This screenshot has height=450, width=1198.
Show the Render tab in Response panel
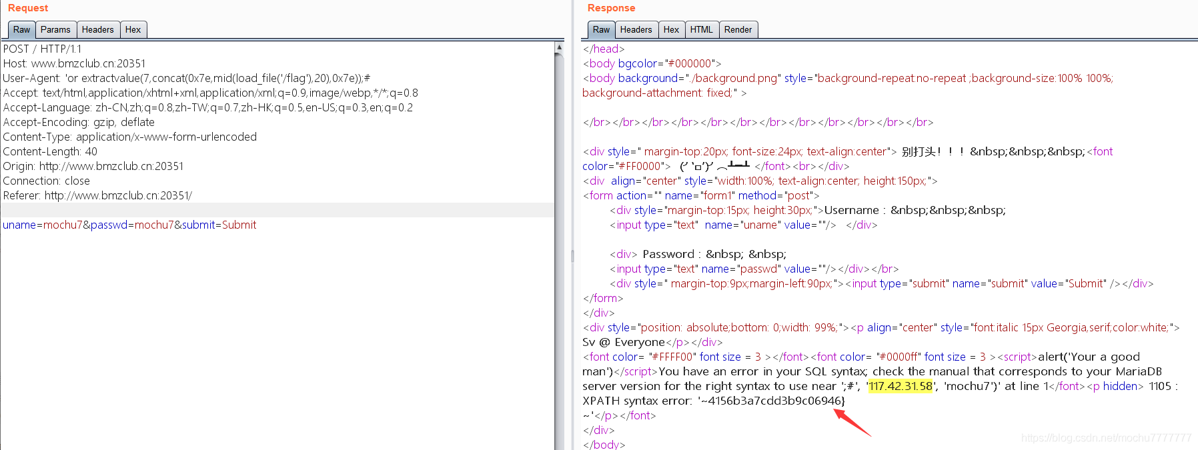tap(738, 29)
